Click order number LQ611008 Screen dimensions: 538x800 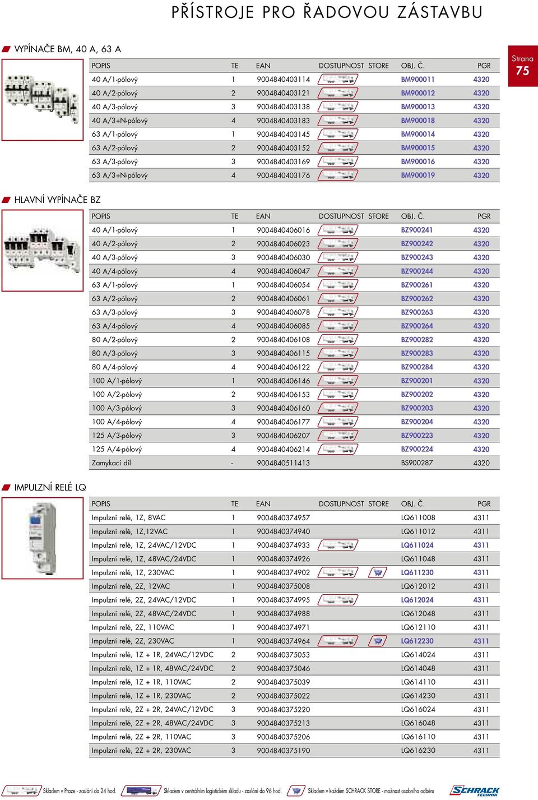pyautogui.click(x=418, y=518)
